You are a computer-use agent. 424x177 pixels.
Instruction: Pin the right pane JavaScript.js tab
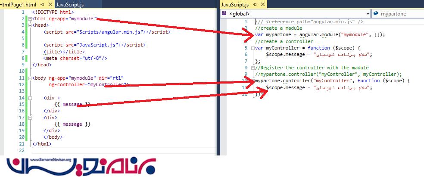(x=255, y=5)
